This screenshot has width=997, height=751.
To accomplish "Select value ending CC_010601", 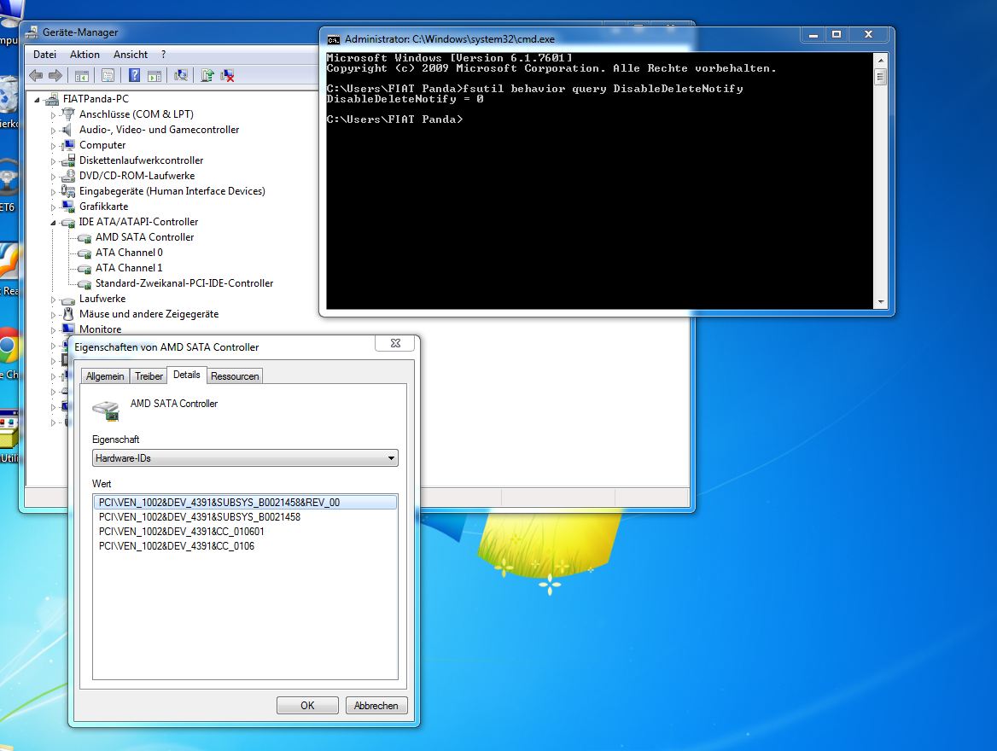I will coord(182,532).
